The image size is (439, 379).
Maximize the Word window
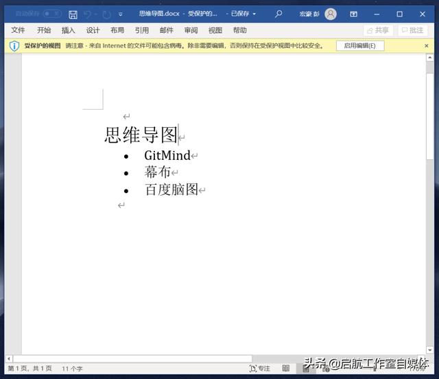(399, 14)
